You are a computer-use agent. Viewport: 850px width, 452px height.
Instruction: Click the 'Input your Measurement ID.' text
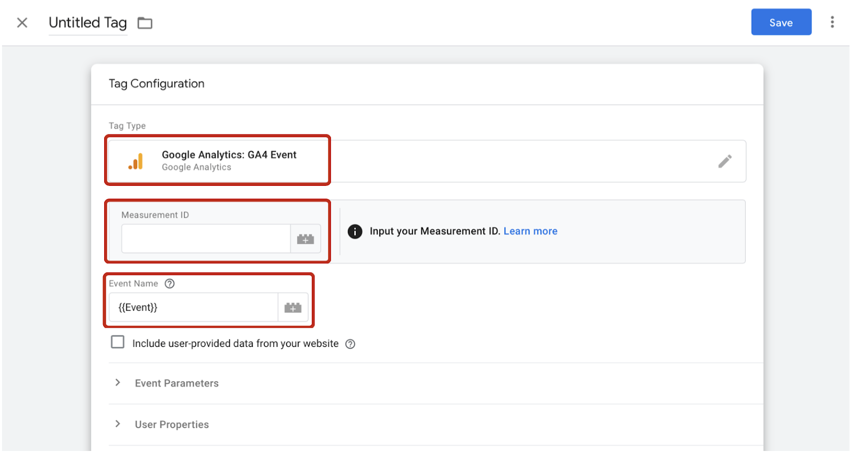[435, 231]
